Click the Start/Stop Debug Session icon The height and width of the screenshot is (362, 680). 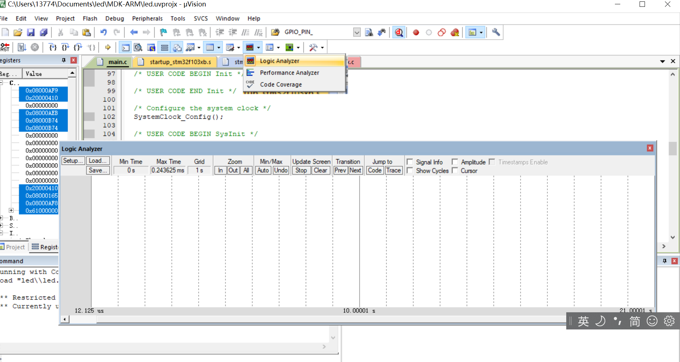[x=399, y=33]
